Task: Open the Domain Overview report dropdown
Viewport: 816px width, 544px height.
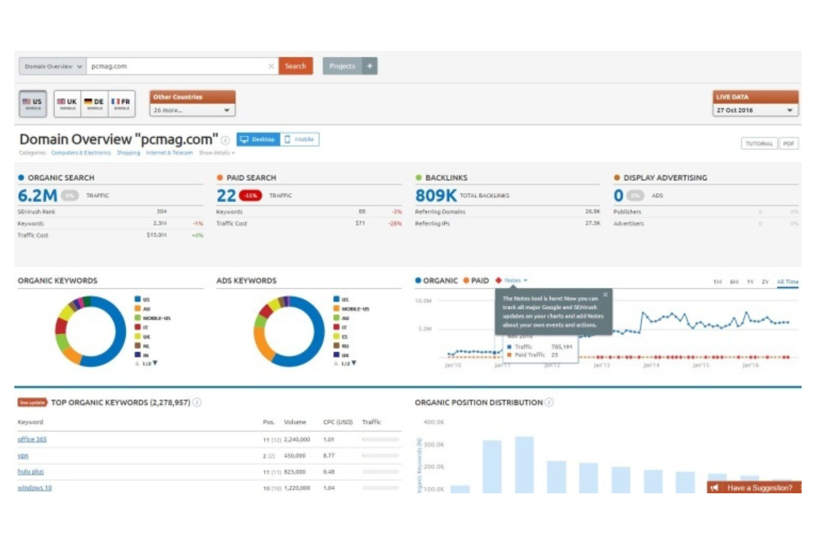Action: coord(52,66)
